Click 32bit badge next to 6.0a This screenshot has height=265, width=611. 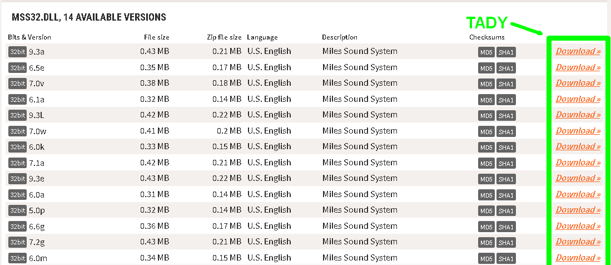pyautogui.click(x=17, y=195)
